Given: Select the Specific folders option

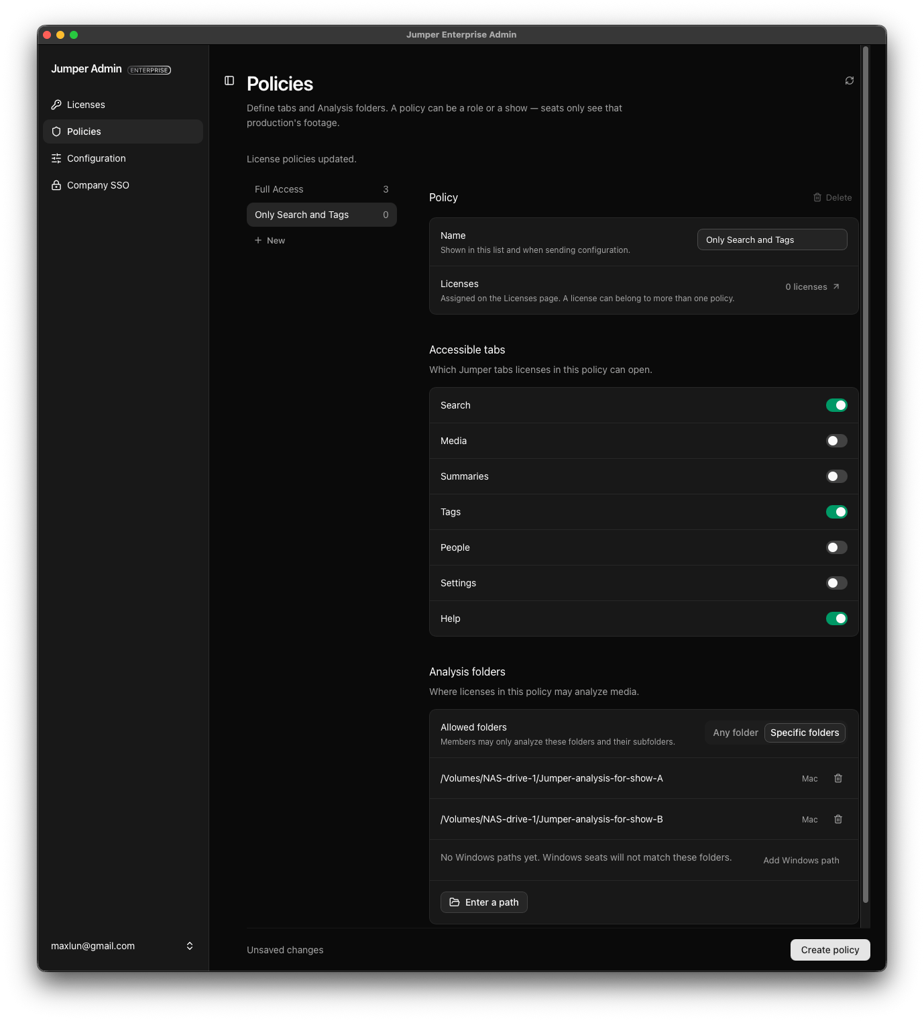Looking at the screenshot, I should (x=805, y=733).
